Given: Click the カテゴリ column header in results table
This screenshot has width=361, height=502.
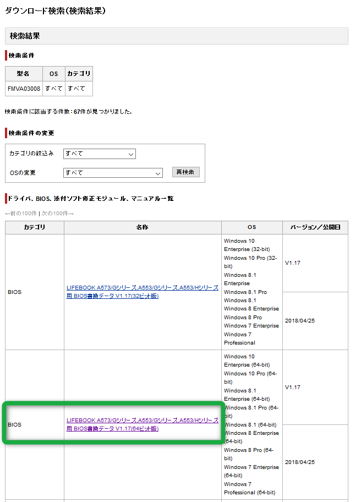Looking at the screenshot, I should point(35,227).
